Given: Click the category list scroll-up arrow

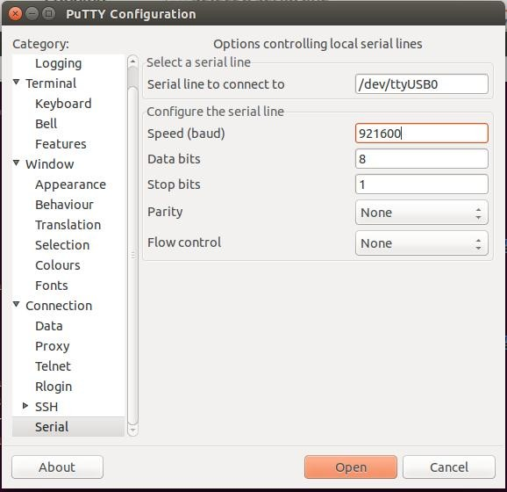Looking at the screenshot, I should tap(132, 61).
